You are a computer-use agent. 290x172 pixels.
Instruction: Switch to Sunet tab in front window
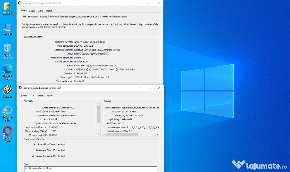pos(41,95)
